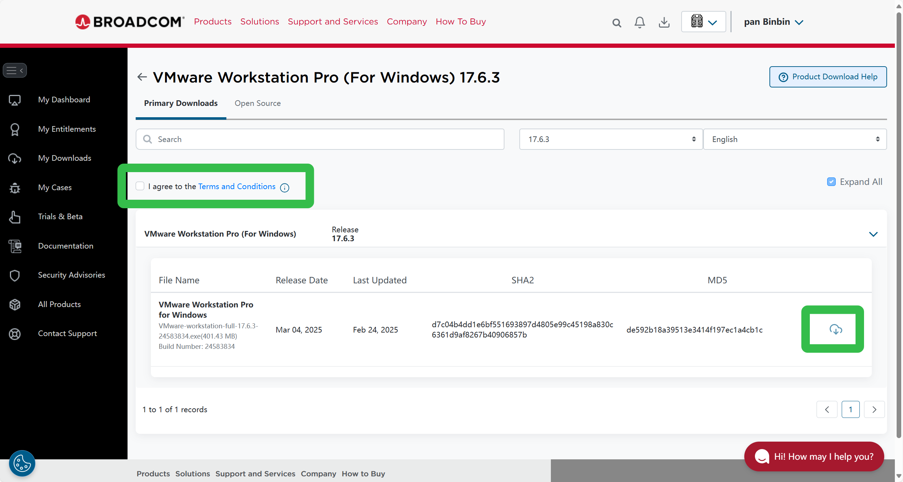Collapse the sidebar with hamburger icon
The height and width of the screenshot is (482, 903).
point(15,70)
